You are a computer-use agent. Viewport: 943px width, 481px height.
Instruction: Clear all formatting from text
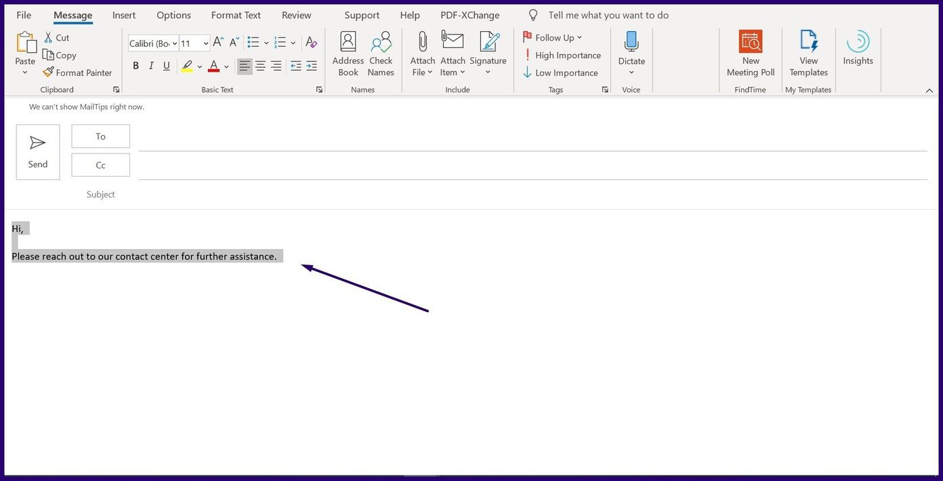click(x=312, y=43)
